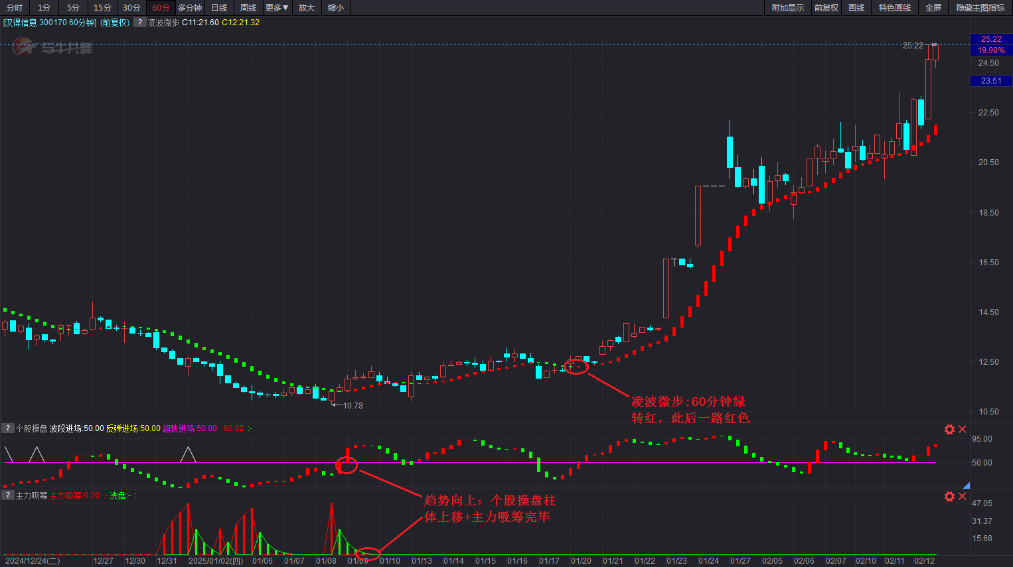Select the 1分 timeframe
The image size is (1013, 567).
pyautogui.click(x=44, y=8)
